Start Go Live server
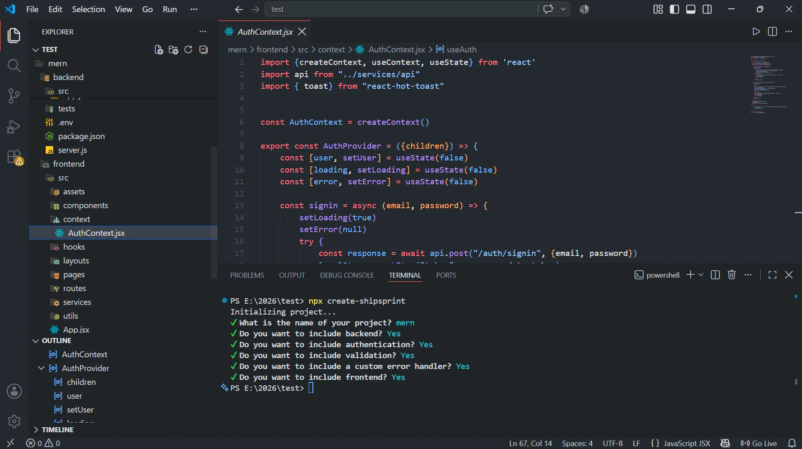The width and height of the screenshot is (802, 449). 759,443
